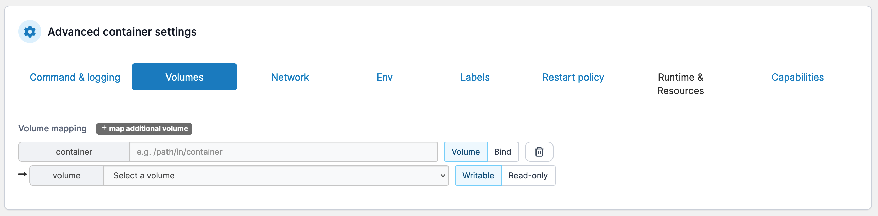Image resolution: width=878 pixels, height=216 pixels.
Task: Open the Command & logging tab
Action: pyautogui.click(x=75, y=77)
